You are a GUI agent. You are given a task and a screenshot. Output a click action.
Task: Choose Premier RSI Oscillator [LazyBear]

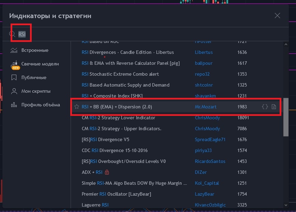click(x=116, y=194)
